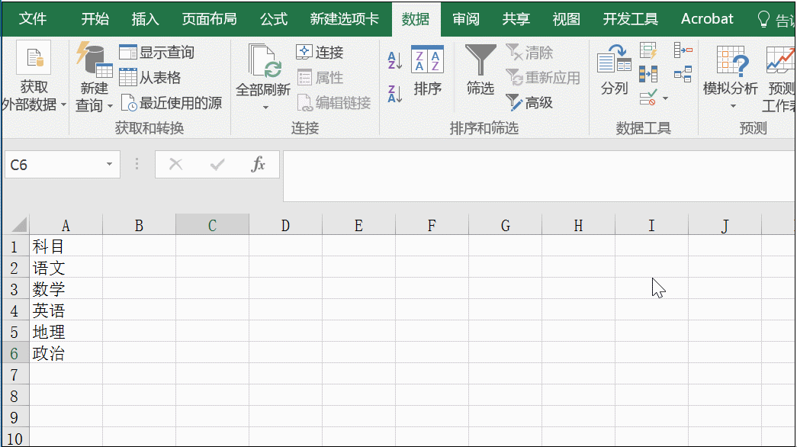Viewport: 797px width, 447px height.
Task: Click the fx insert function button
Action: pyautogui.click(x=259, y=164)
